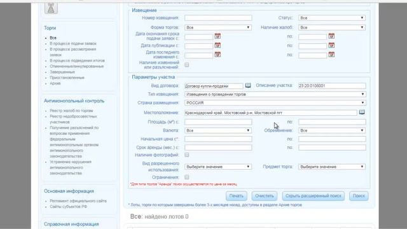The width and height of the screenshot is (407, 229).
Task: Click the 'Срок аренды (мес.) с' field
Action: tap(218, 148)
